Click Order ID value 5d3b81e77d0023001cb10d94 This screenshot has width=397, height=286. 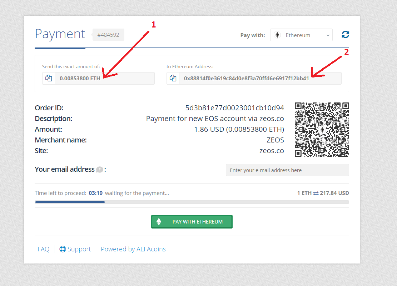click(x=234, y=108)
